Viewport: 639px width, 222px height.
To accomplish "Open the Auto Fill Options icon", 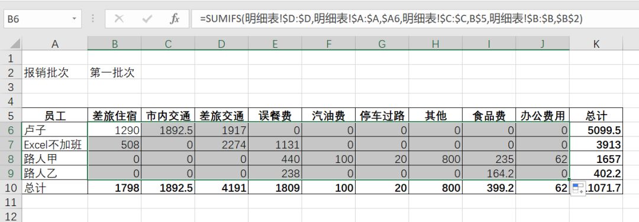I will click(x=579, y=189).
